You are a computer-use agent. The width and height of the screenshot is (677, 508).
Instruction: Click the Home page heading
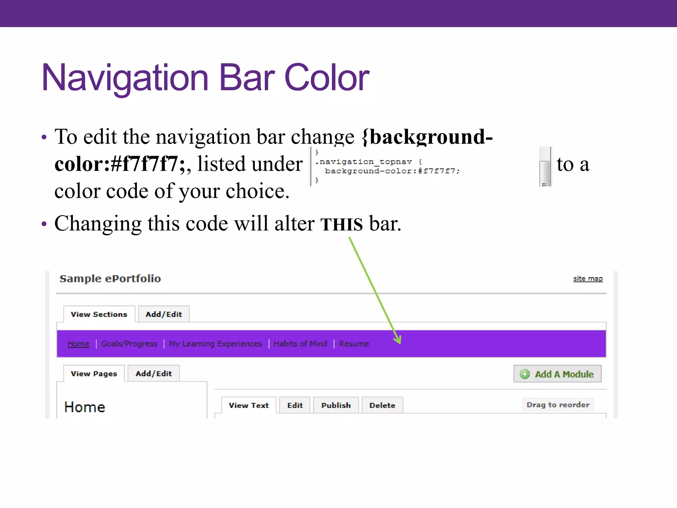(x=85, y=407)
